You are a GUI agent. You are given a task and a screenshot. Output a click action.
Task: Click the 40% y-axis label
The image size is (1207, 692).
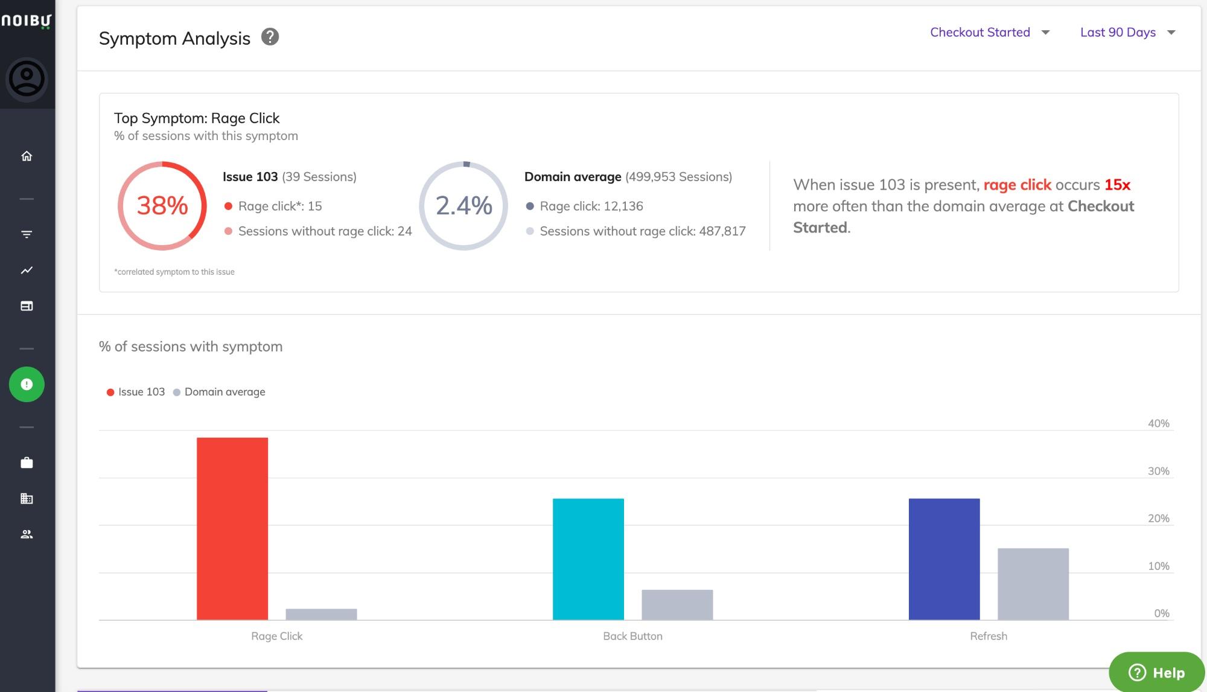[x=1158, y=424]
